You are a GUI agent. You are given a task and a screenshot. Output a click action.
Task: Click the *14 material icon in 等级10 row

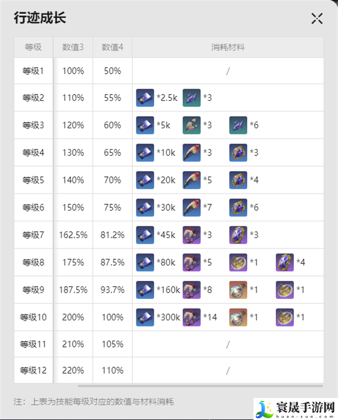[x=192, y=318]
